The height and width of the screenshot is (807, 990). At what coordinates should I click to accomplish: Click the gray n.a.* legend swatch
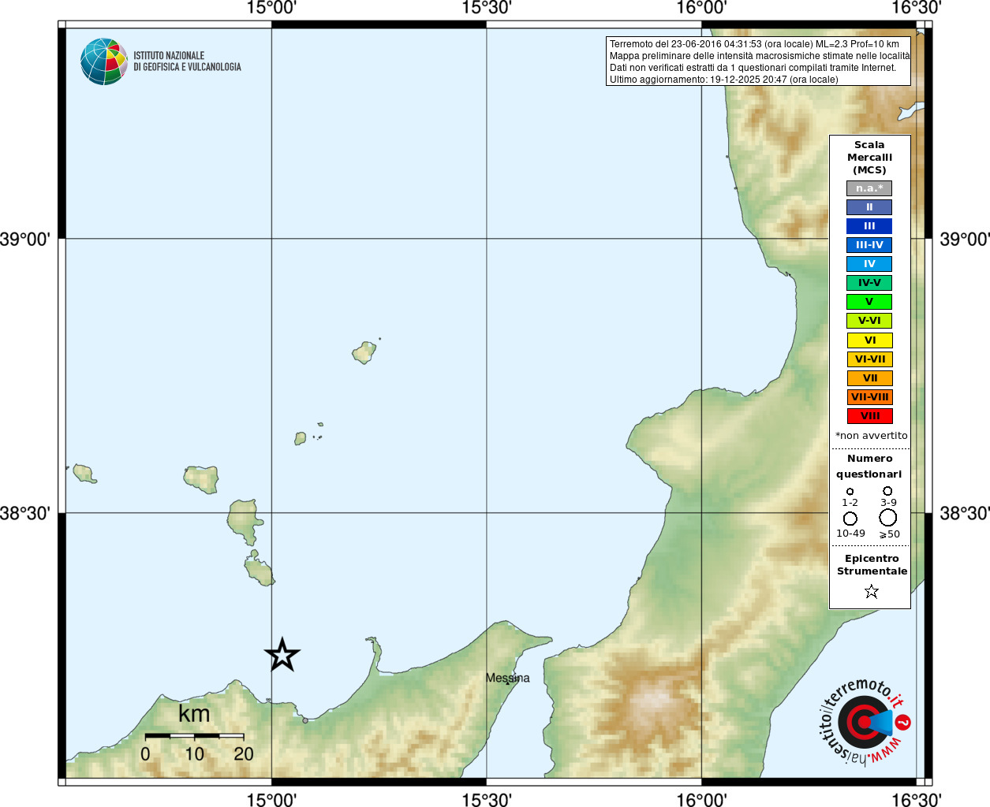[869, 188]
